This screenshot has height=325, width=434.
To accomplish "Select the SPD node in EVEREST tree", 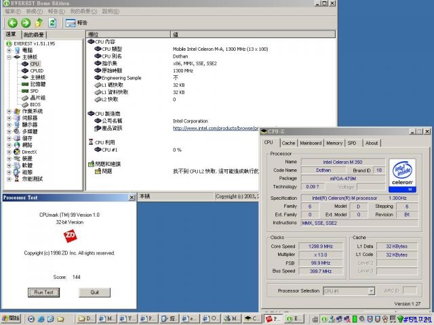I will (34, 91).
